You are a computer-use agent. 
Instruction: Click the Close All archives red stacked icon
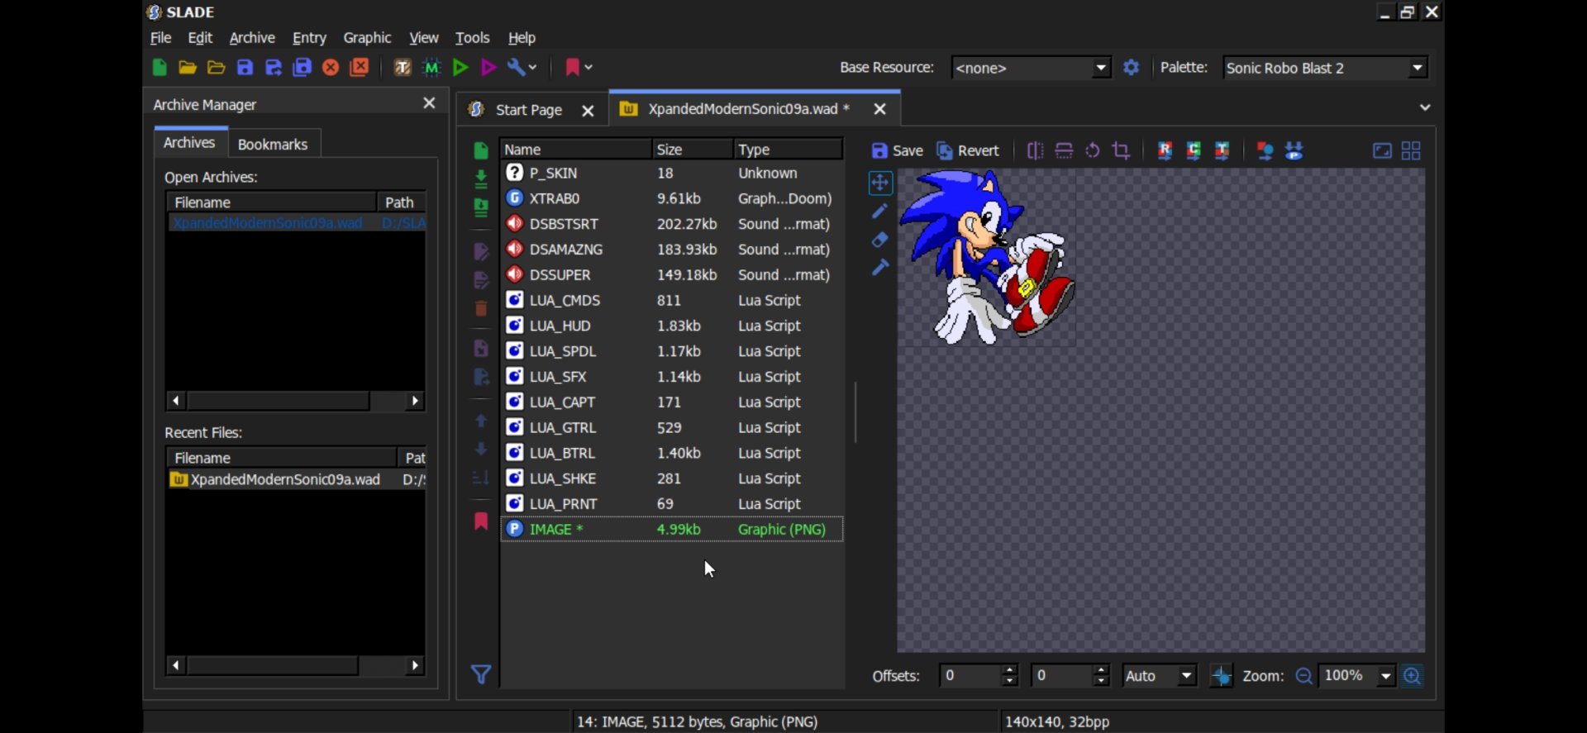tap(360, 68)
